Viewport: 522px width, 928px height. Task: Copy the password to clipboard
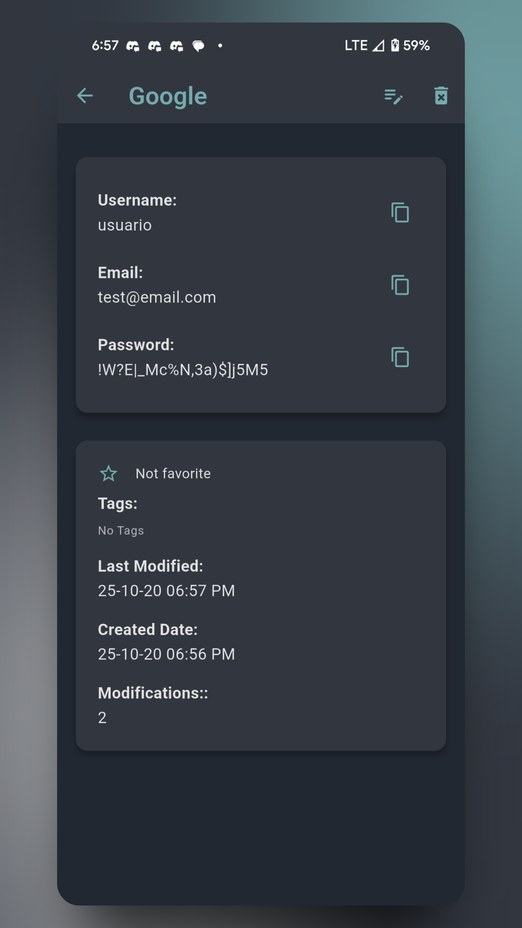tap(400, 358)
